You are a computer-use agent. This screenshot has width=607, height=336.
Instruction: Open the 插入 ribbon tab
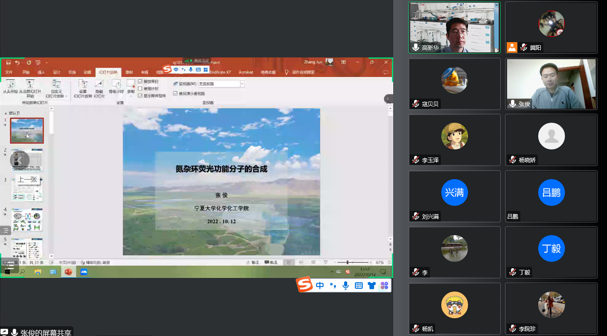41,72
